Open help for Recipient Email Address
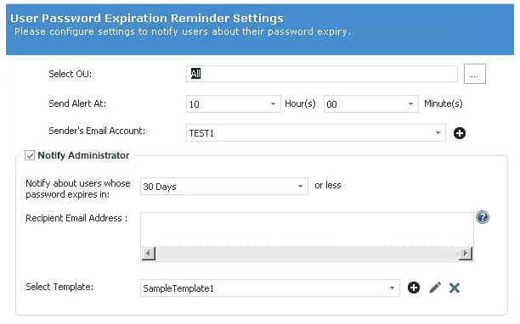This screenshot has height=324, width=520. [x=483, y=217]
